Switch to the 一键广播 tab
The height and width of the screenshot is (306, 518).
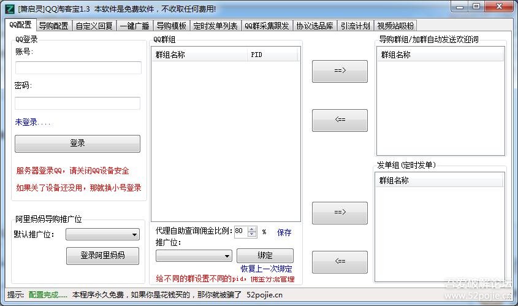pos(134,26)
